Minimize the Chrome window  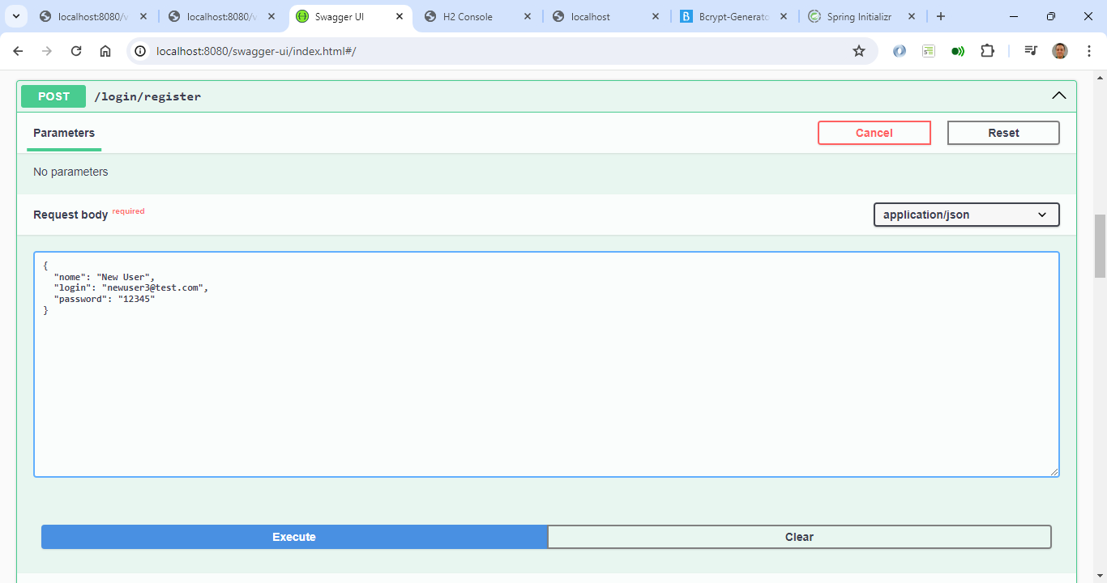coord(1014,16)
